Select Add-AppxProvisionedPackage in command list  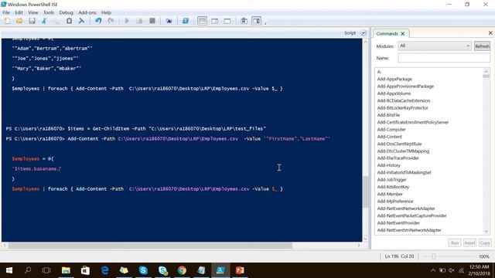405,86
